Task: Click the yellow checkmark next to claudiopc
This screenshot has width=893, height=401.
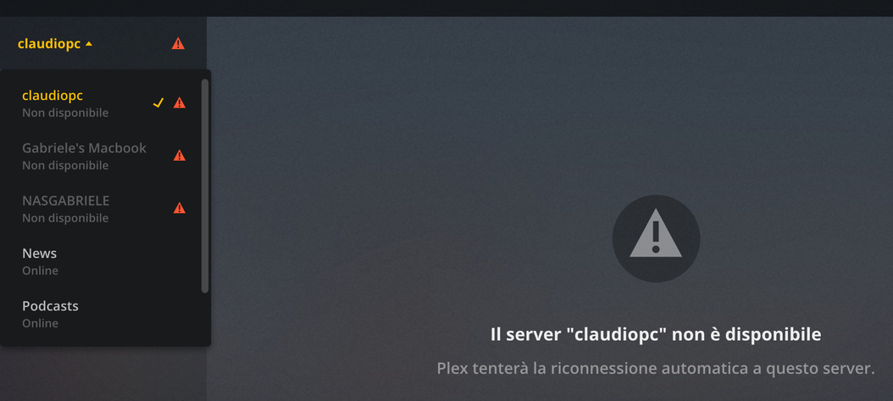Action: click(158, 103)
